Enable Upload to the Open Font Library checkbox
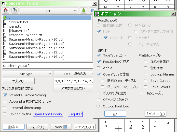The image size is (177, 132). (5, 114)
